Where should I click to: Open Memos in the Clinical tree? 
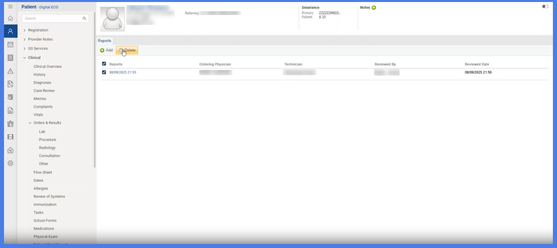pos(40,99)
